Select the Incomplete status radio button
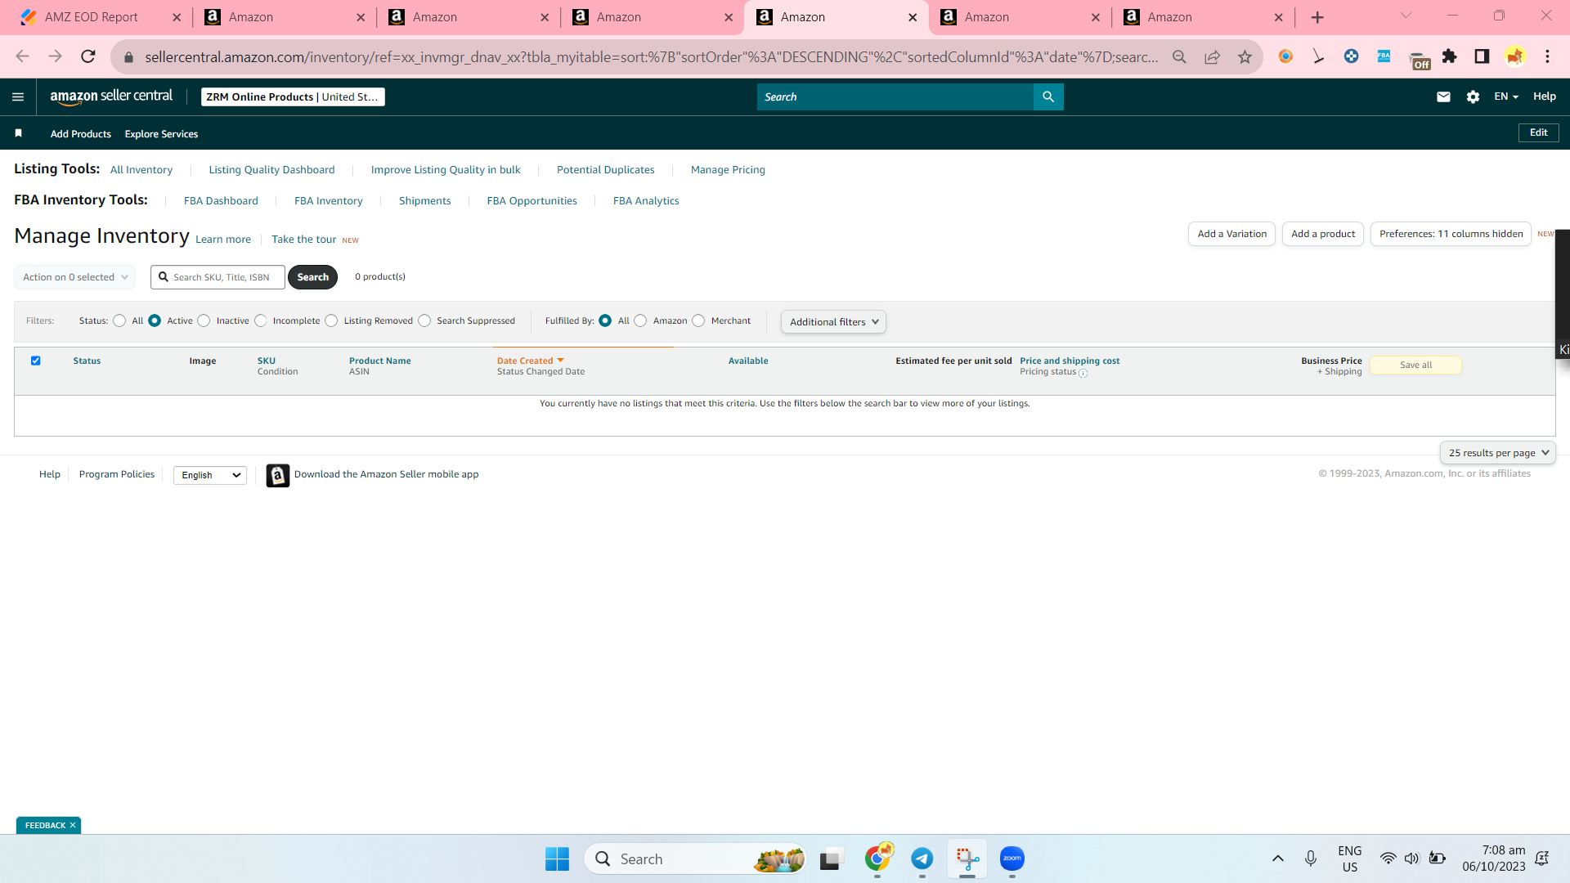This screenshot has width=1570, height=883. [260, 320]
